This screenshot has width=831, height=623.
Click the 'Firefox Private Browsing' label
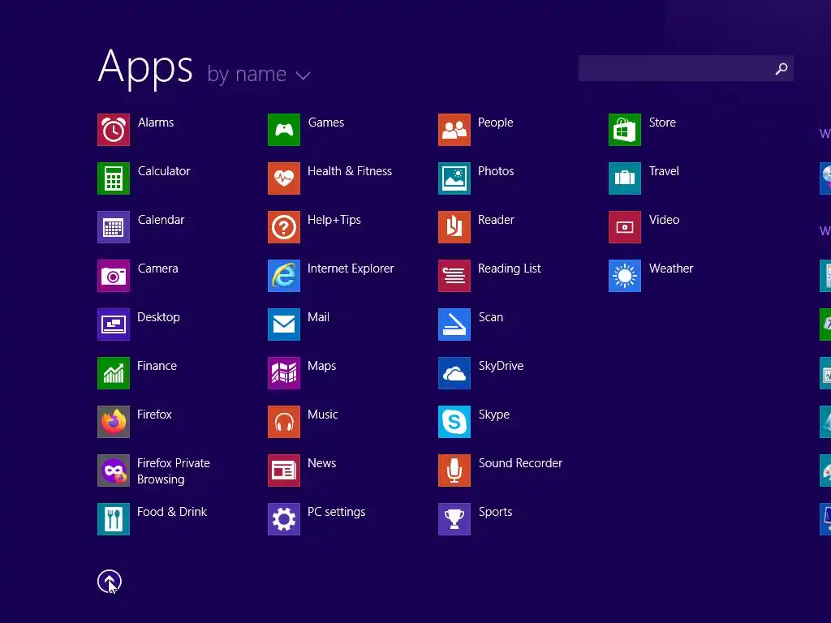[x=174, y=471]
